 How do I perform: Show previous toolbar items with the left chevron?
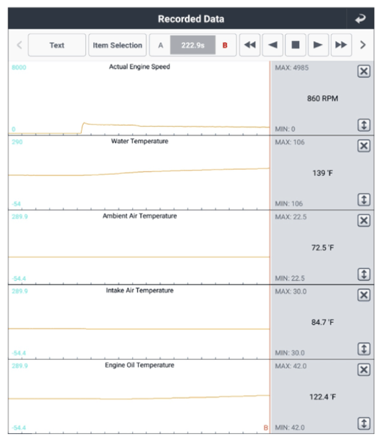click(19, 45)
